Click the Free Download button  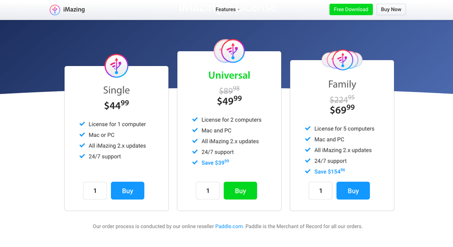point(351,9)
